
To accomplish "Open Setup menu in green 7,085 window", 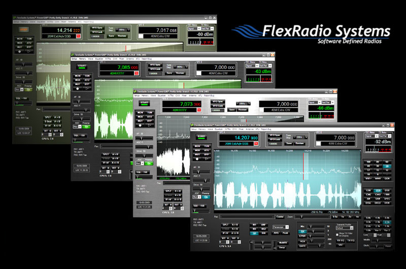I will [x=74, y=59].
